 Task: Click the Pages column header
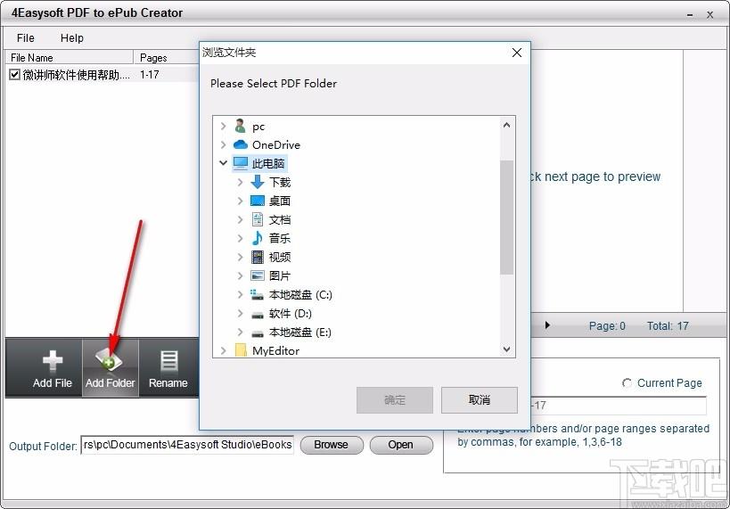point(166,57)
